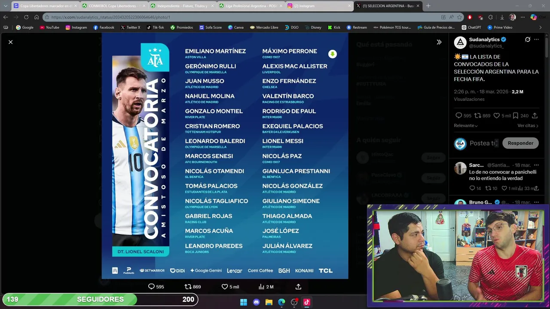Click the Responder button
This screenshot has height=309, width=550.
[x=520, y=143]
